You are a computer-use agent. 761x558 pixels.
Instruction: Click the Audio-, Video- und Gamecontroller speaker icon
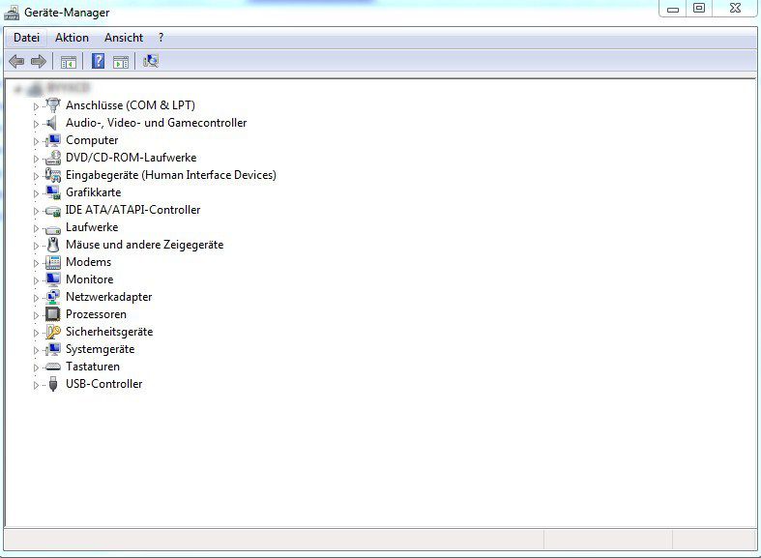point(53,123)
